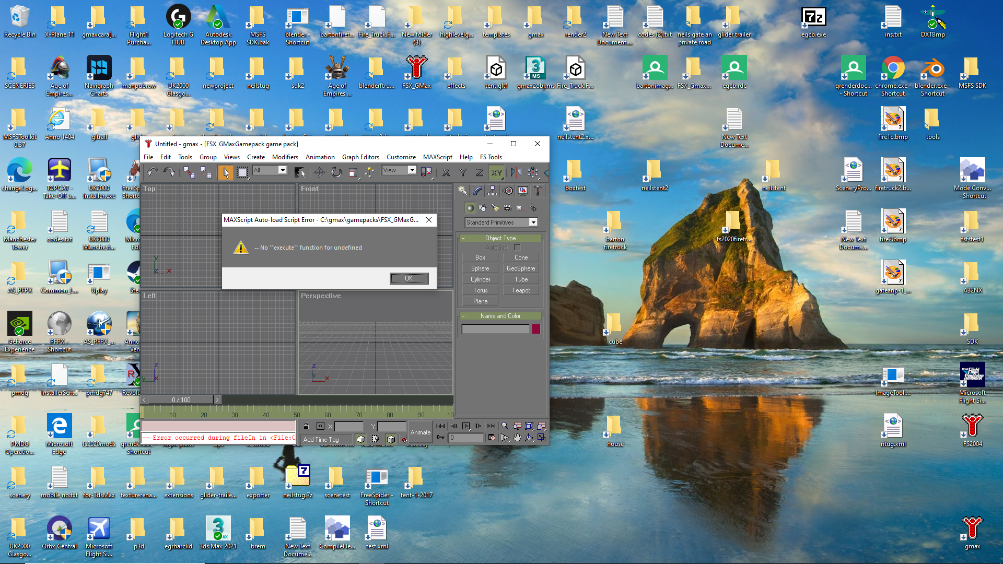Choose the rectangular selection region tool
Viewport: 1003px width, 564px height.
(x=242, y=172)
